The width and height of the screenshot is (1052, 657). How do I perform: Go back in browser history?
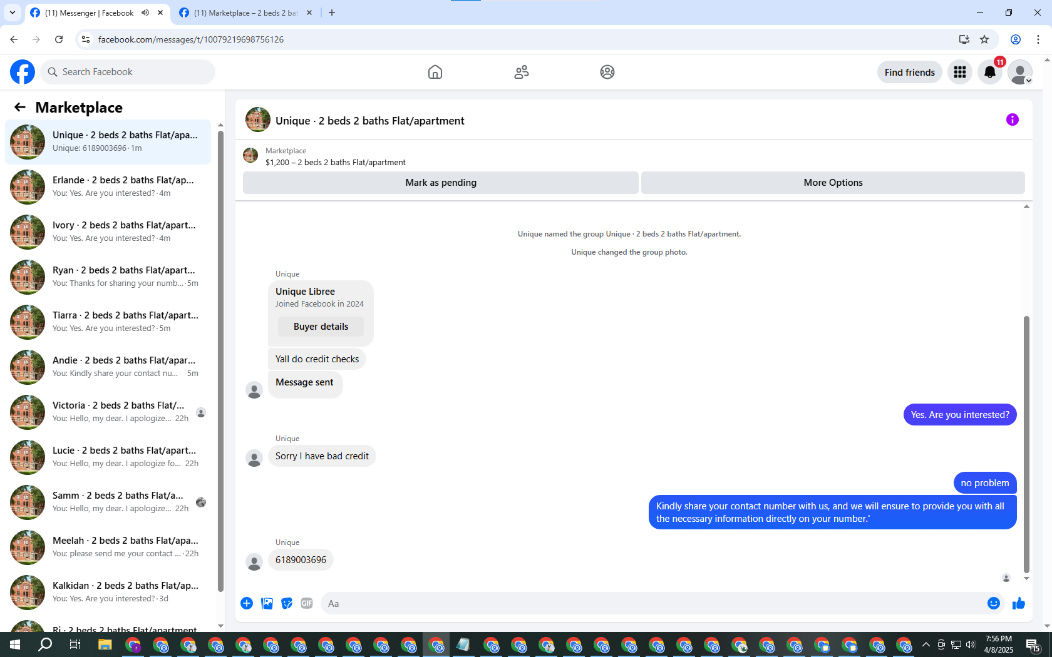14,39
